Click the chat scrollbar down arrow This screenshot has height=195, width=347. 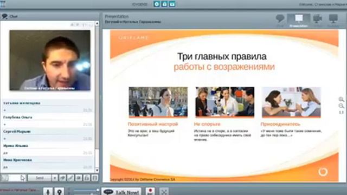[x=97, y=170]
